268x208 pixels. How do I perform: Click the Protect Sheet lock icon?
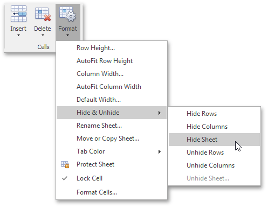tap(65, 164)
